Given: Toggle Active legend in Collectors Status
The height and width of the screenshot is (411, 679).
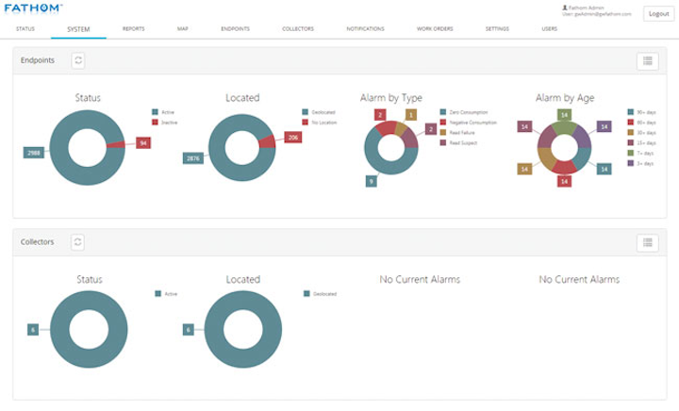Looking at the screenshot, I should (166, 294).
